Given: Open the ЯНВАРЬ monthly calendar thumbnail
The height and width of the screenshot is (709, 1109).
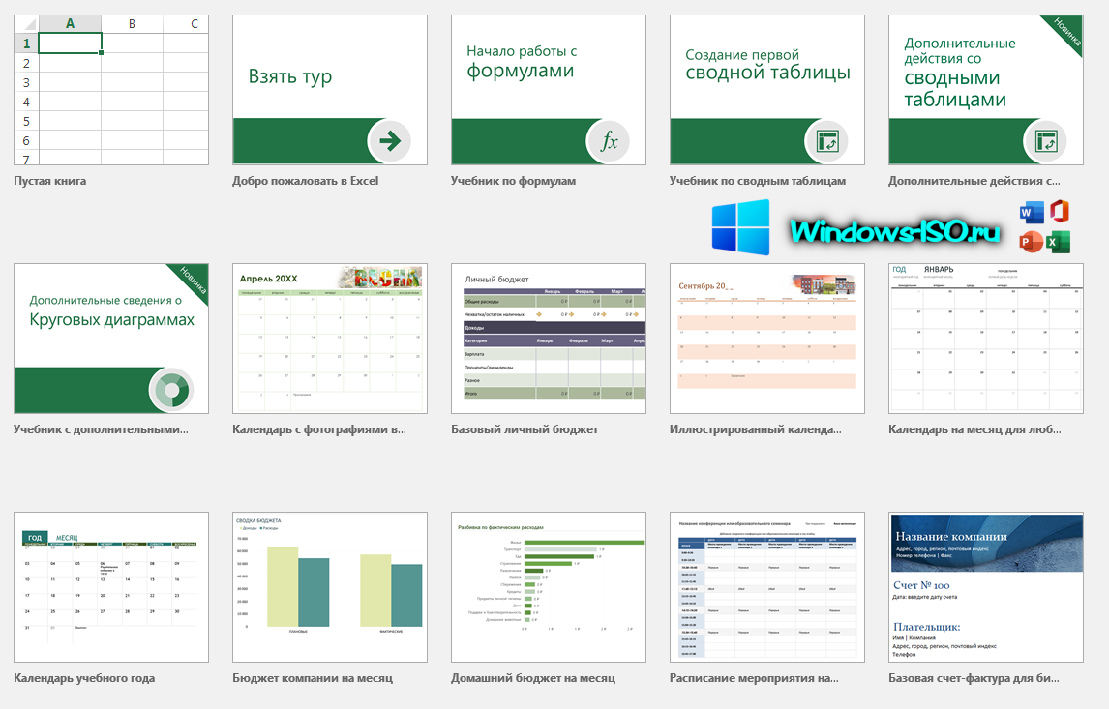Looking at the screenshot, I should [985, 339].
